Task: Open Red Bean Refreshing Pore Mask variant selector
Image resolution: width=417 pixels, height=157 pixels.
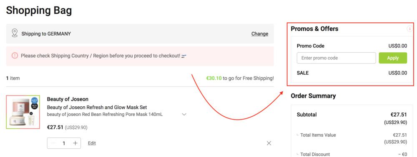Action: (105, 114)
